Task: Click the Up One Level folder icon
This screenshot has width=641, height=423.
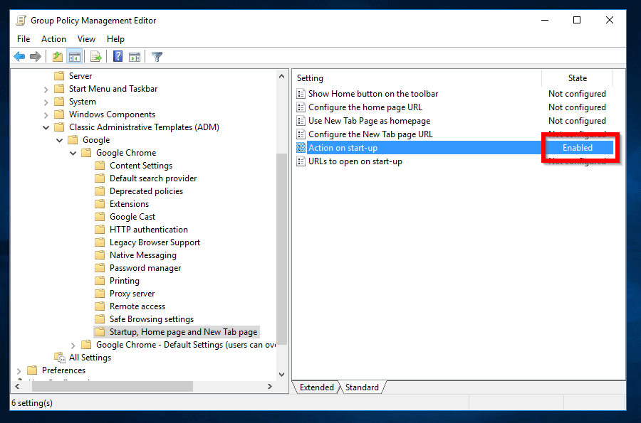Action: pos(58,57)
